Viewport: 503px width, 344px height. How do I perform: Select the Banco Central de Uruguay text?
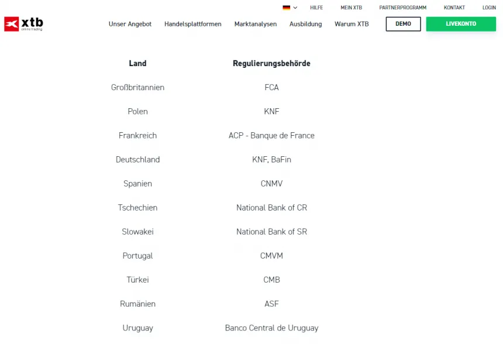pos(271,328)
